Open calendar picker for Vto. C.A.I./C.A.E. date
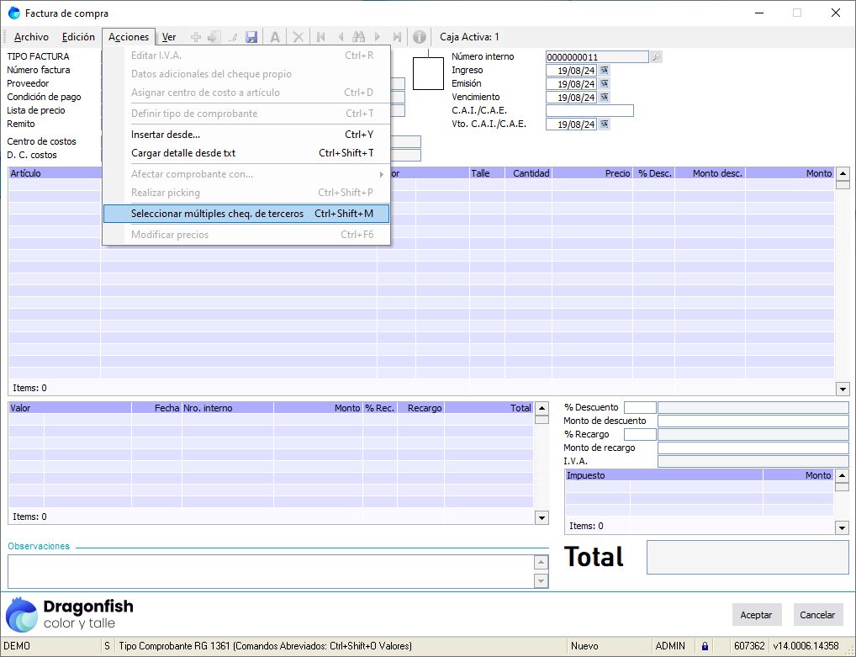This screenshot has width=856, height=657. 605,125
